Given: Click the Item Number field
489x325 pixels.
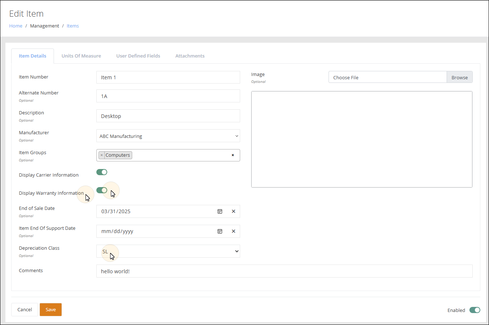Looking at the screenshot, I should coord(168,77).
